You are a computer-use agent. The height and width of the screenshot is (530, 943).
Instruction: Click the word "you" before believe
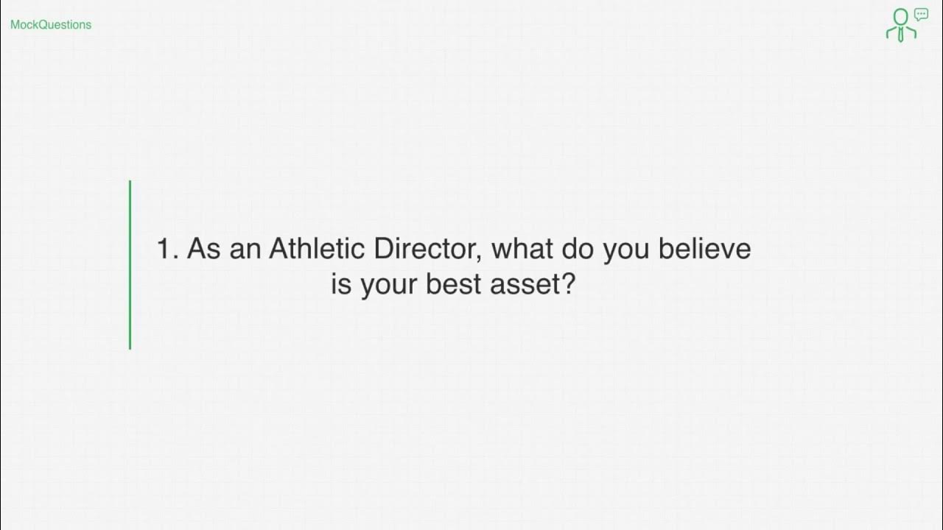[626, 250]
